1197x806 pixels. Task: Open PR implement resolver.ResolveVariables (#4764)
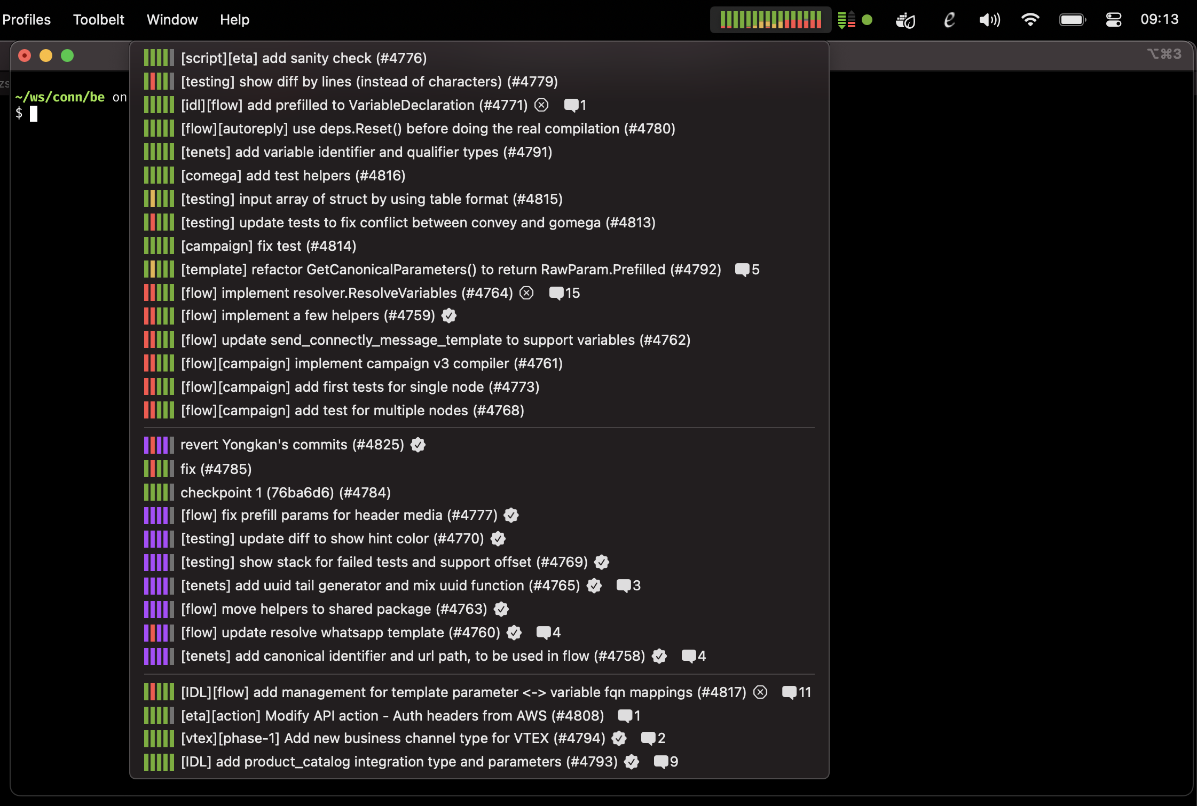pos(479,293)
